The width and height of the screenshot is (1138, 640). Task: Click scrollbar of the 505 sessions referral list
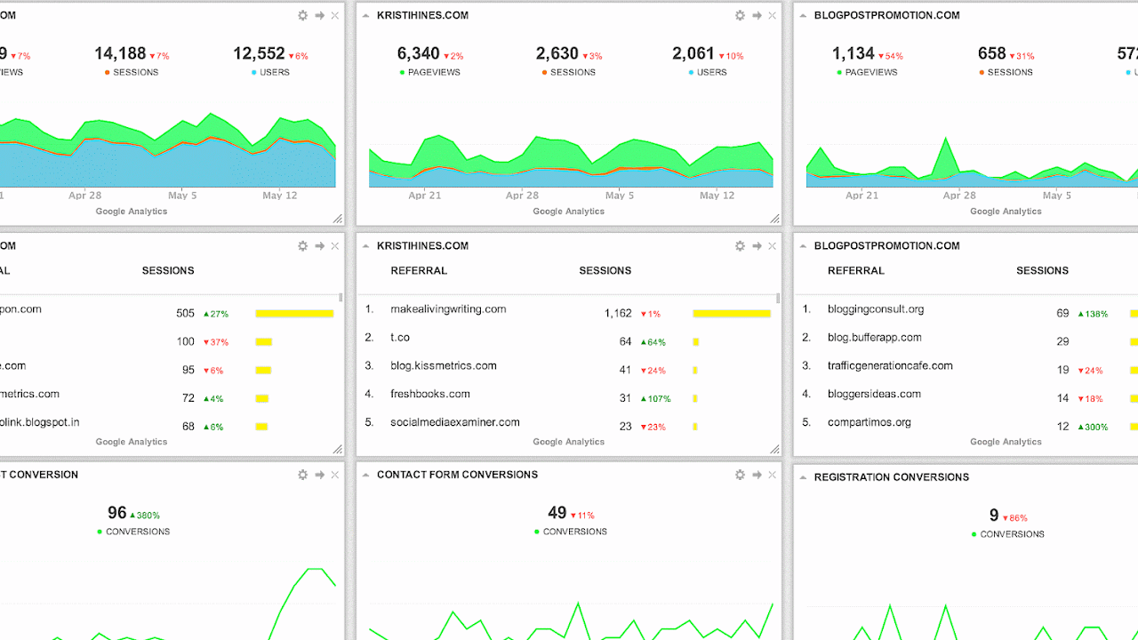tap(341, 299)
